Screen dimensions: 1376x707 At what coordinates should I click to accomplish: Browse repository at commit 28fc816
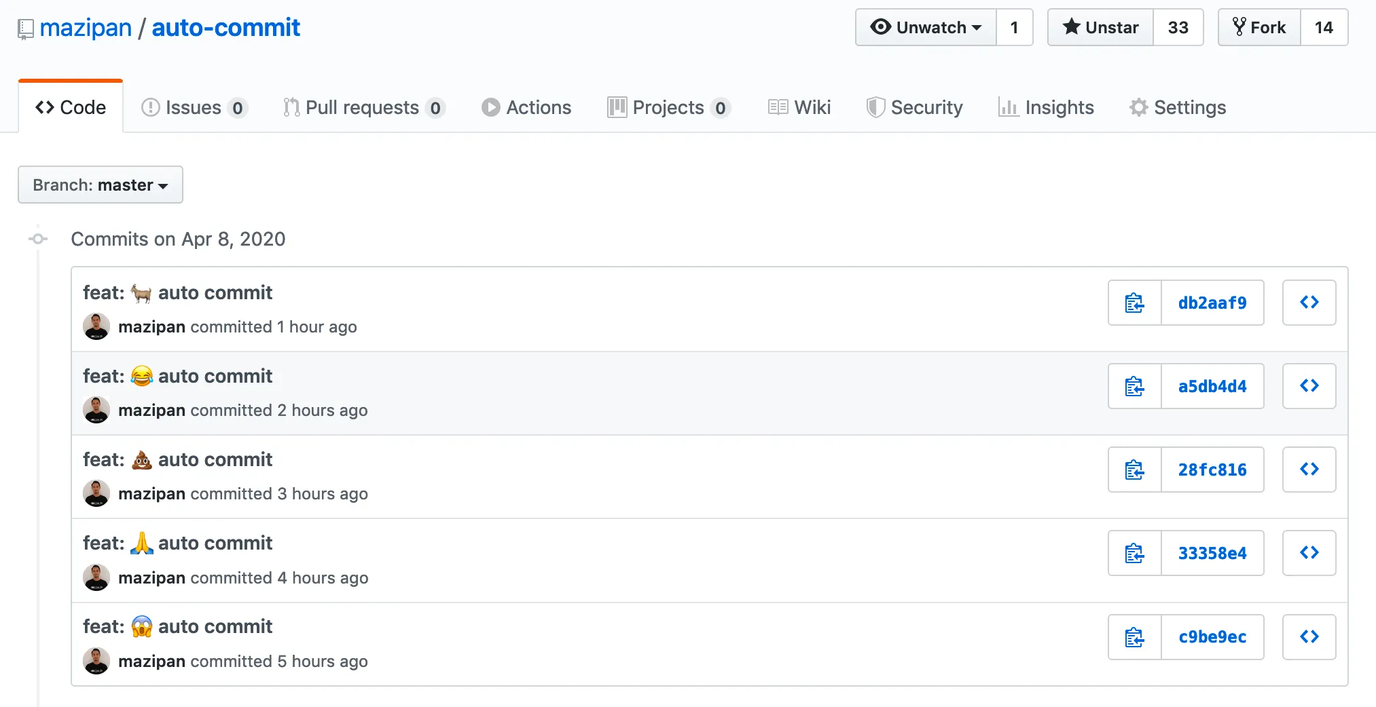[x=1309, y=470]
